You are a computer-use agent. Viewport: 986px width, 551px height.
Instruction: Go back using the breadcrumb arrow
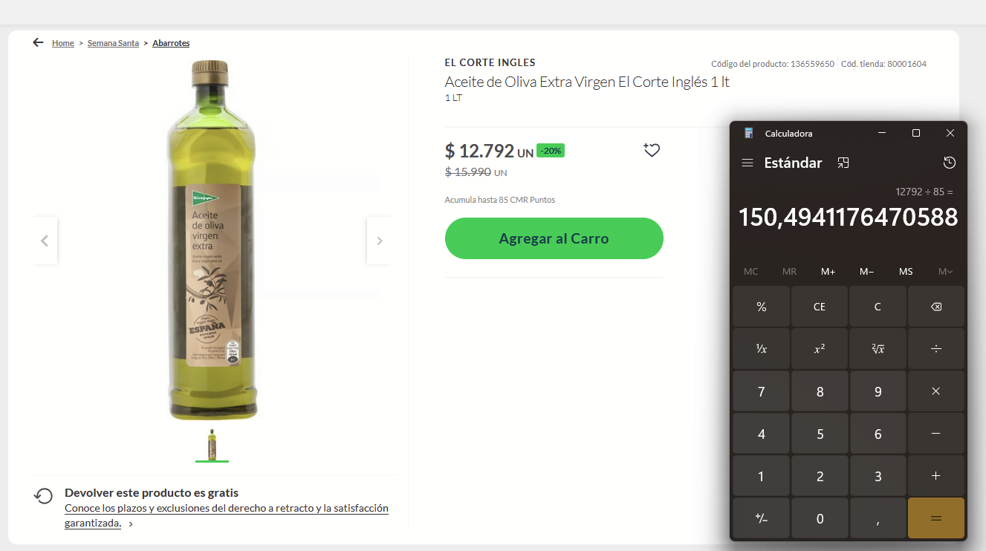[39, 43]
